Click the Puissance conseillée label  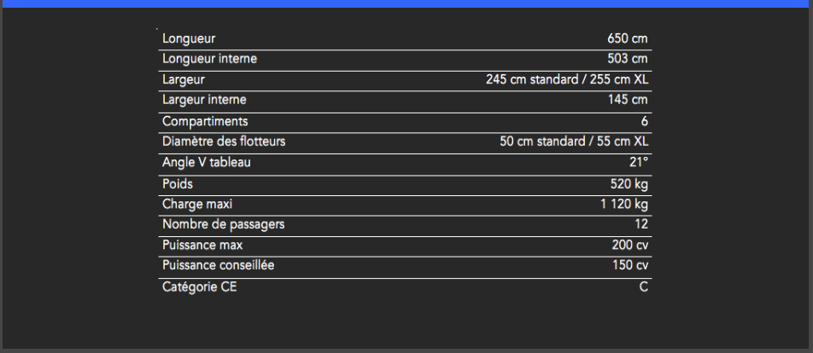tap(218, 265)
